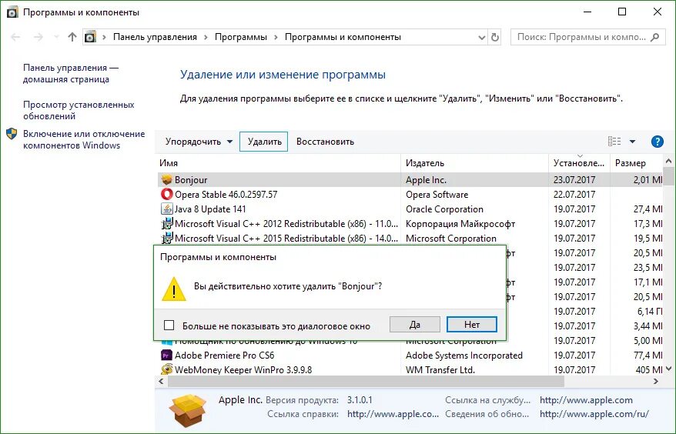Click the forward navigation arrow
676x434 pixels.
[38, 38]
